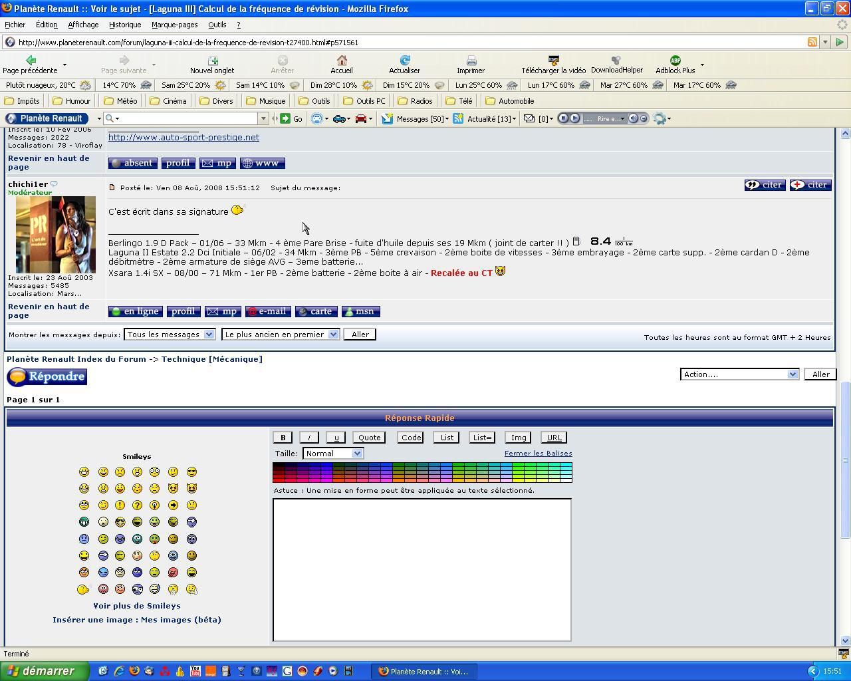The width and height of the screenshot is (851, 681).
Task: Toggle the URL tag button
Action: 554,438
